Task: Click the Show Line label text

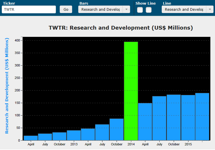Action: [x=146, y=3]
